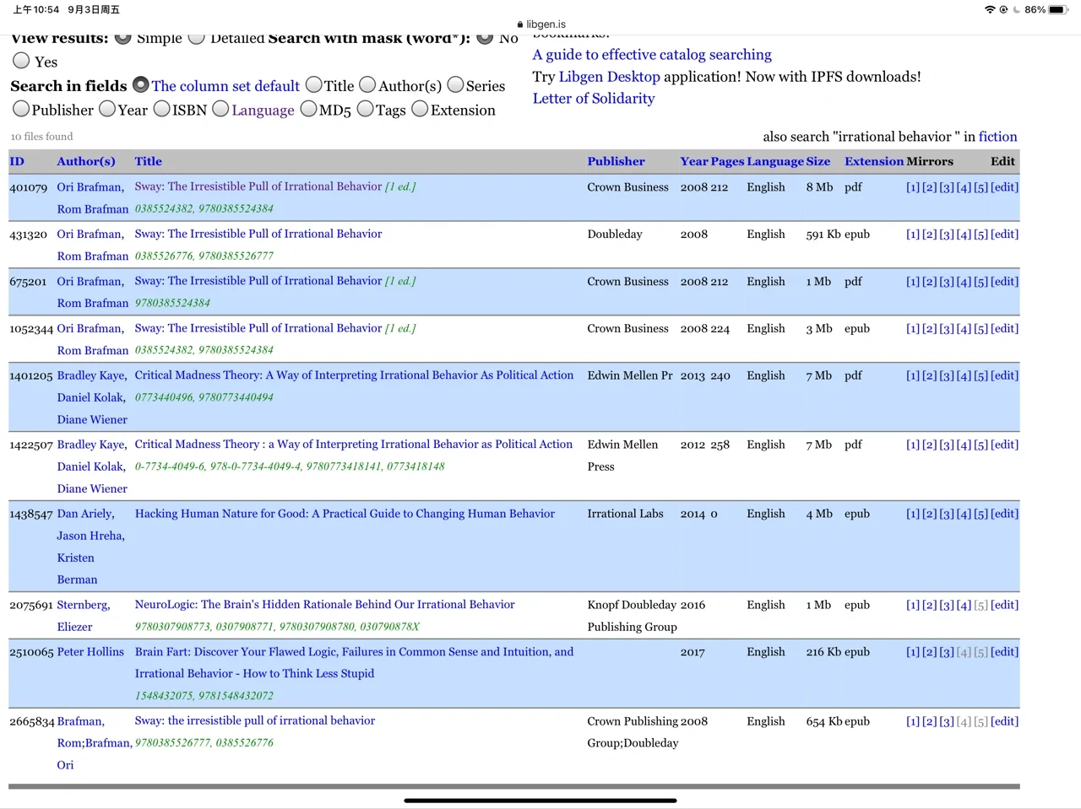The height and width of the screenshot is (809, 1081).
Task: Open mirror [2] for row 2665834
Action: pos(930,721)
